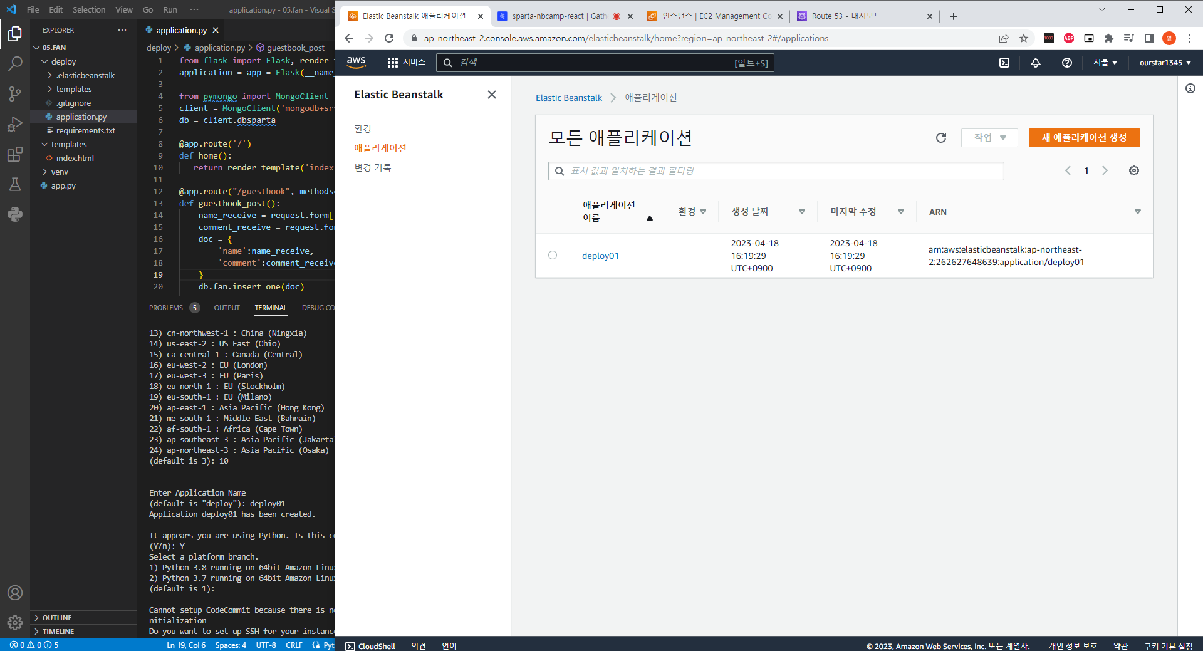Open AWS notifications bell
This screenshot has height=651, width=1203.
pos(1036,63)
